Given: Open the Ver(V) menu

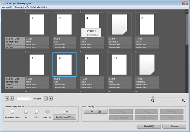Looking at the screenshot, I should coord(33,7).
